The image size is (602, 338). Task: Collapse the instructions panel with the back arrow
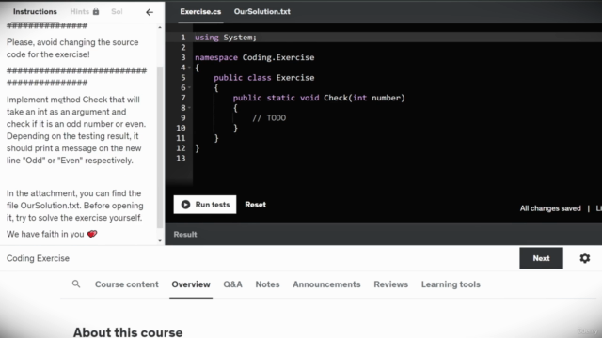point(150,12)
